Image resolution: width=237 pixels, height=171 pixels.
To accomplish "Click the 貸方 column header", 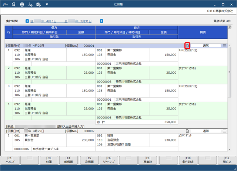I will point(137,28).
